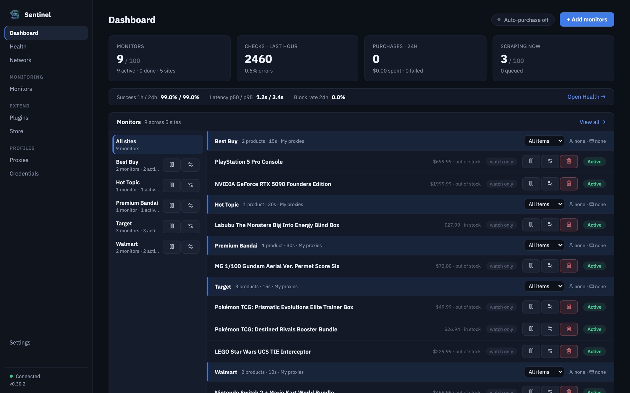
Task: Open Best Buy All items dropdown
Action: click(544, 141)
